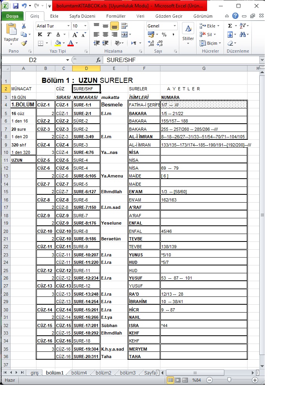Open fill color dropdown arrow
Image resolution: width=293 pixels, height=417 pixels.
pos(64,43)
